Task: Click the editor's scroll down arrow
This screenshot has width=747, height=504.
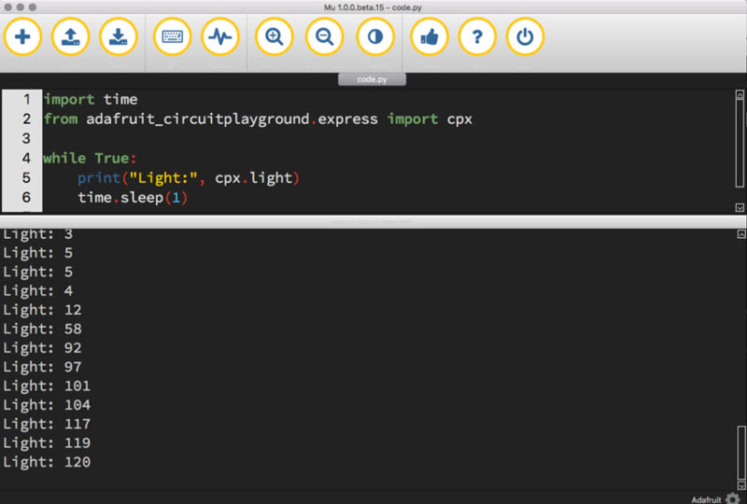Action: click(x=740, y=207)
